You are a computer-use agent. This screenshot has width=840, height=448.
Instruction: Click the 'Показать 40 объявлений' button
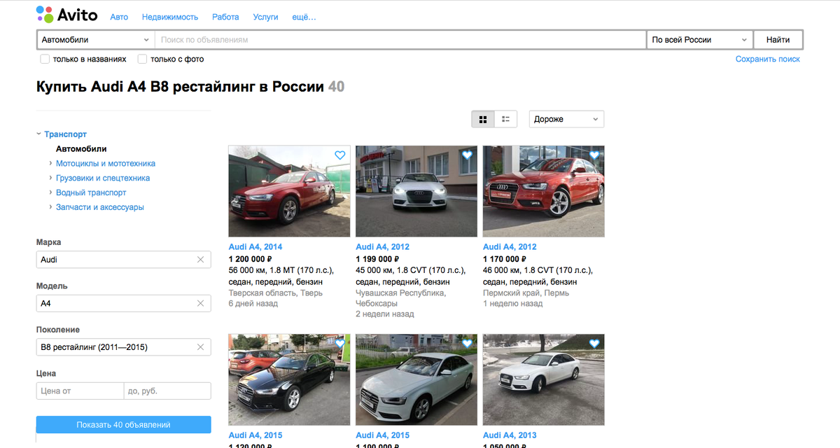point(123,424)
